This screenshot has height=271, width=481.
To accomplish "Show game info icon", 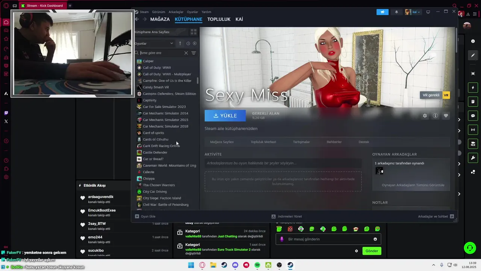I will coord(436,116).
